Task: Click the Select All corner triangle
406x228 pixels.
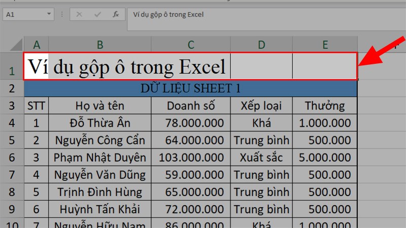Action: click(16, 45)
